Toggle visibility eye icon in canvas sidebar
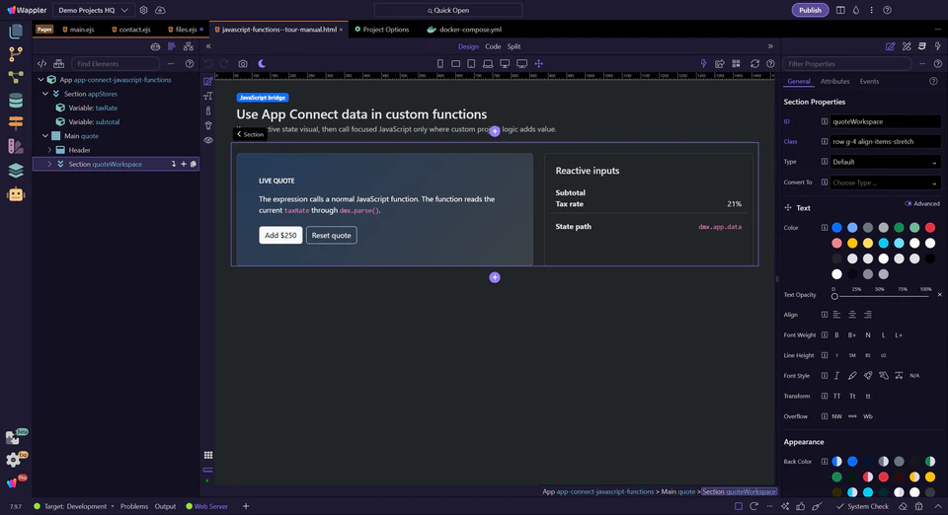Image resolution: width=948 pixels, height=515 pixels. tap(208, 140)
